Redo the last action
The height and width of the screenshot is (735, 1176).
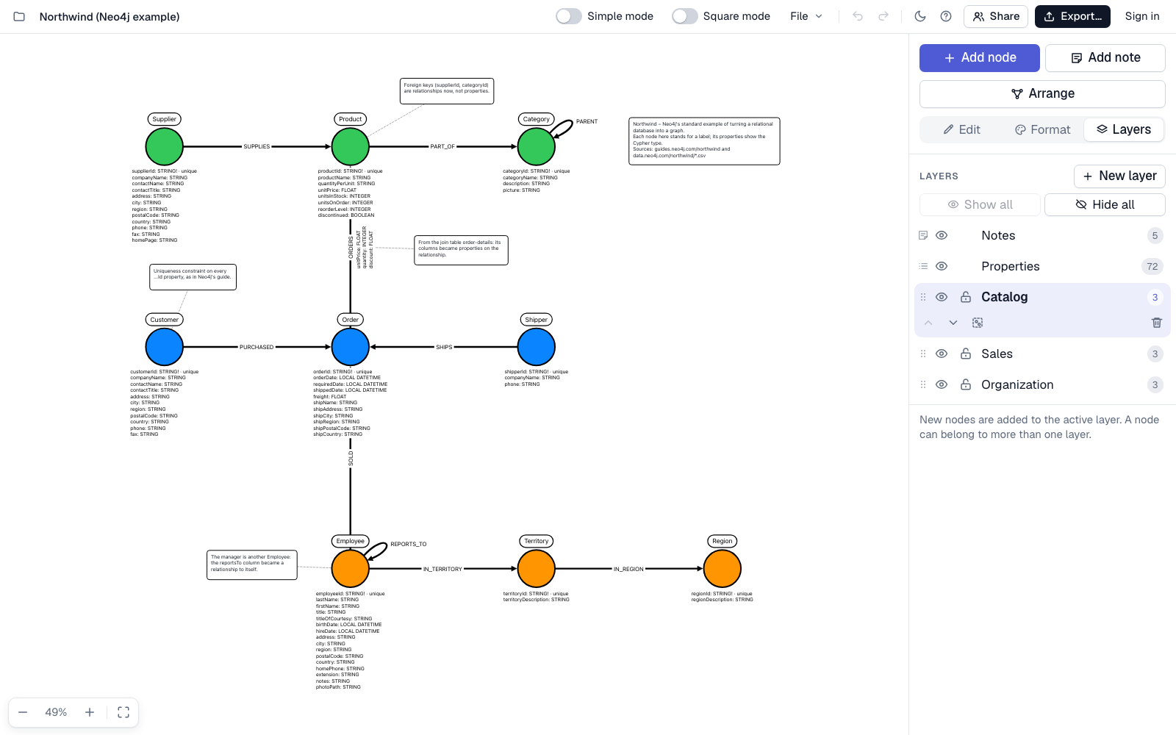(883, 16)
